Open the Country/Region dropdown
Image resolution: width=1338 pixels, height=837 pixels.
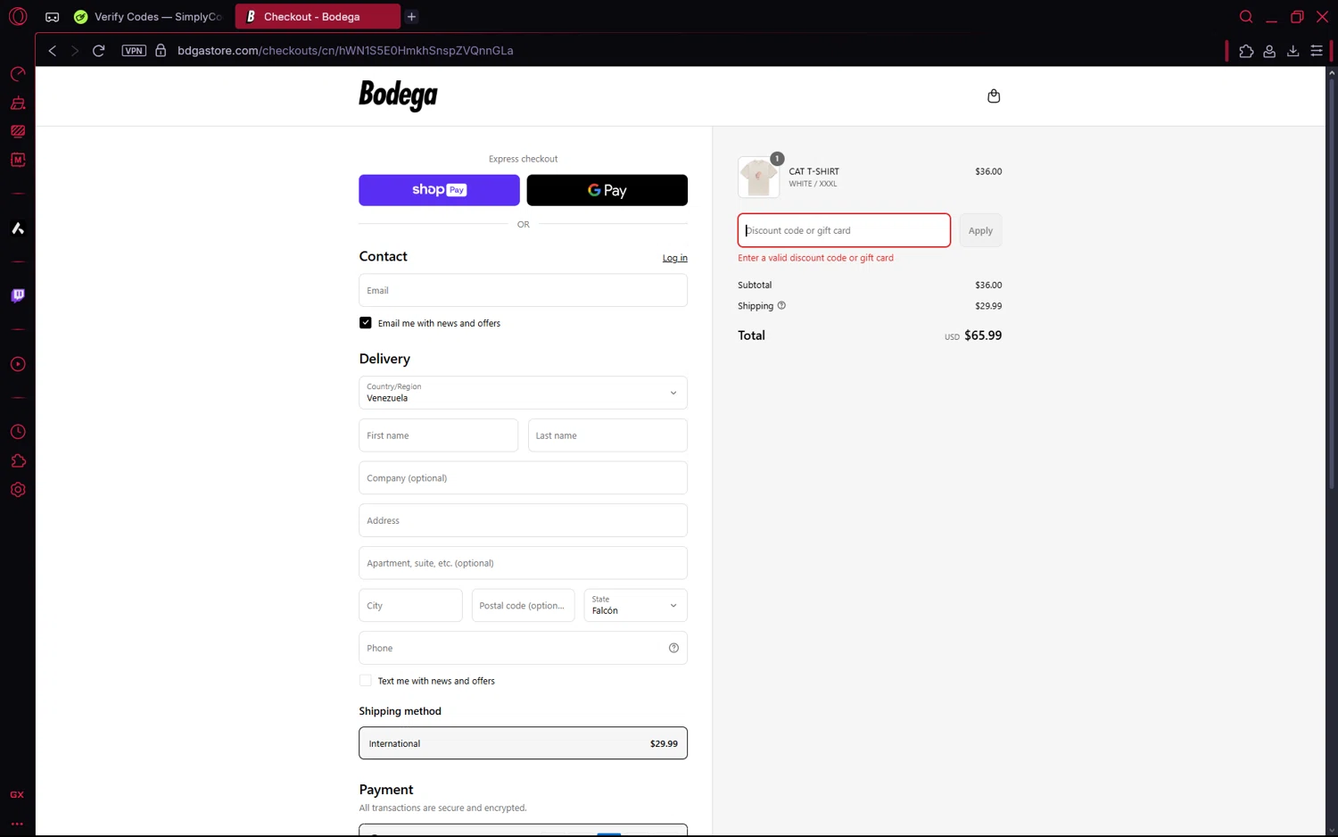(x=523, y=393)
